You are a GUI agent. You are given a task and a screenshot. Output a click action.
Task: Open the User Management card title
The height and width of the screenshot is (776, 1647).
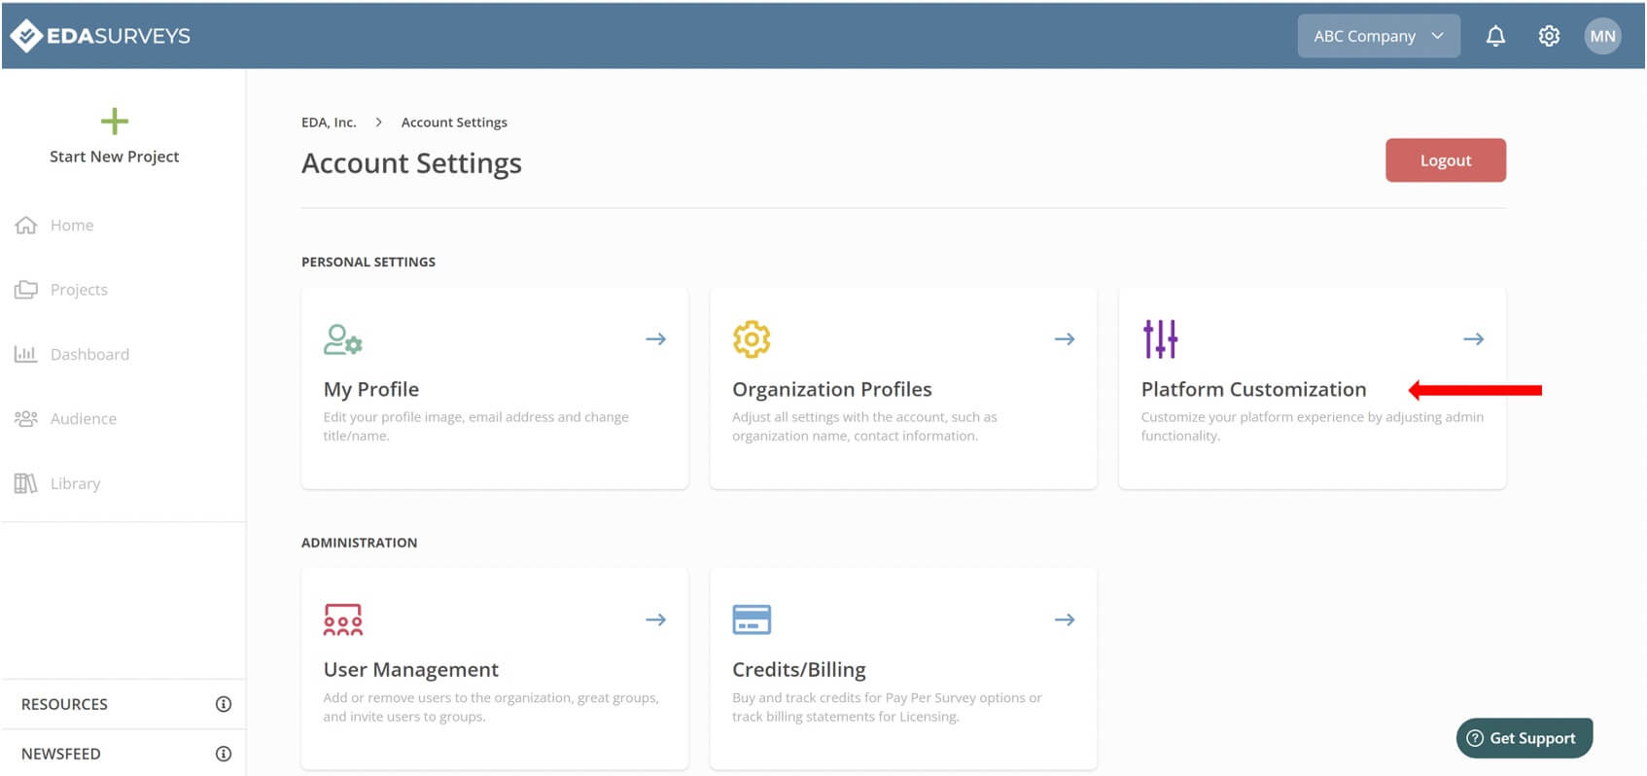[411, 669]
